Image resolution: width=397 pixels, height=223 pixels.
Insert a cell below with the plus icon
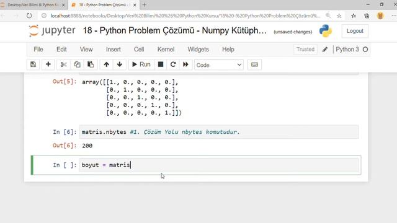[48, 64]
